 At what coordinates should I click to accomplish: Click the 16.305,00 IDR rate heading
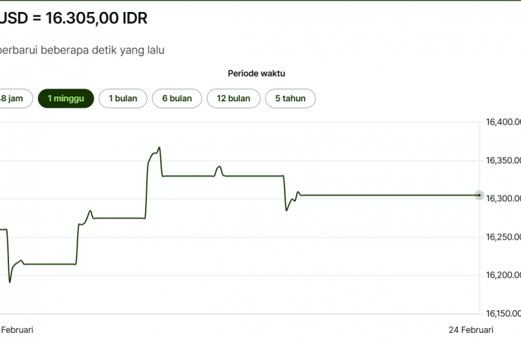point(74,18)
